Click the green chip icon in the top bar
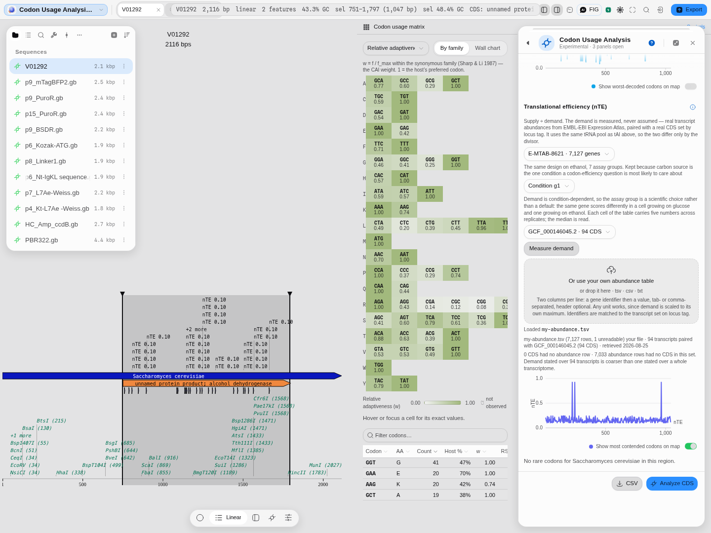Image resolution: width=711 pixels, height=533 pixels. (608, 10)
